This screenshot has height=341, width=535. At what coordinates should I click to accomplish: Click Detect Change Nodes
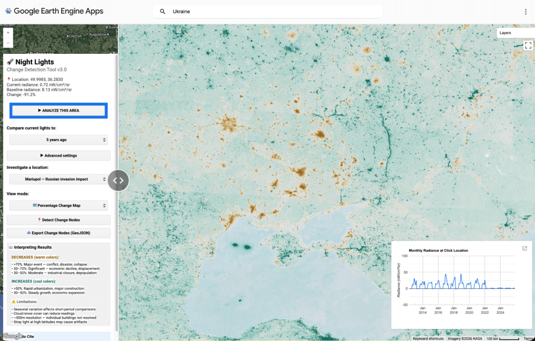pyautogui.click(x=59, y=220)
